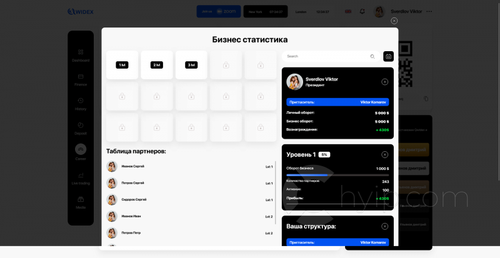Close the Бизнес статистика modal
The image size is (500, 258).
pyautogui.click(x=394, y=21)
